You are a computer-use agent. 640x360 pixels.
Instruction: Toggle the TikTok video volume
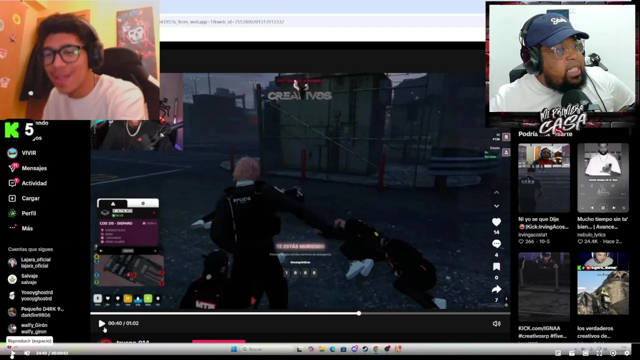(496, 323)
